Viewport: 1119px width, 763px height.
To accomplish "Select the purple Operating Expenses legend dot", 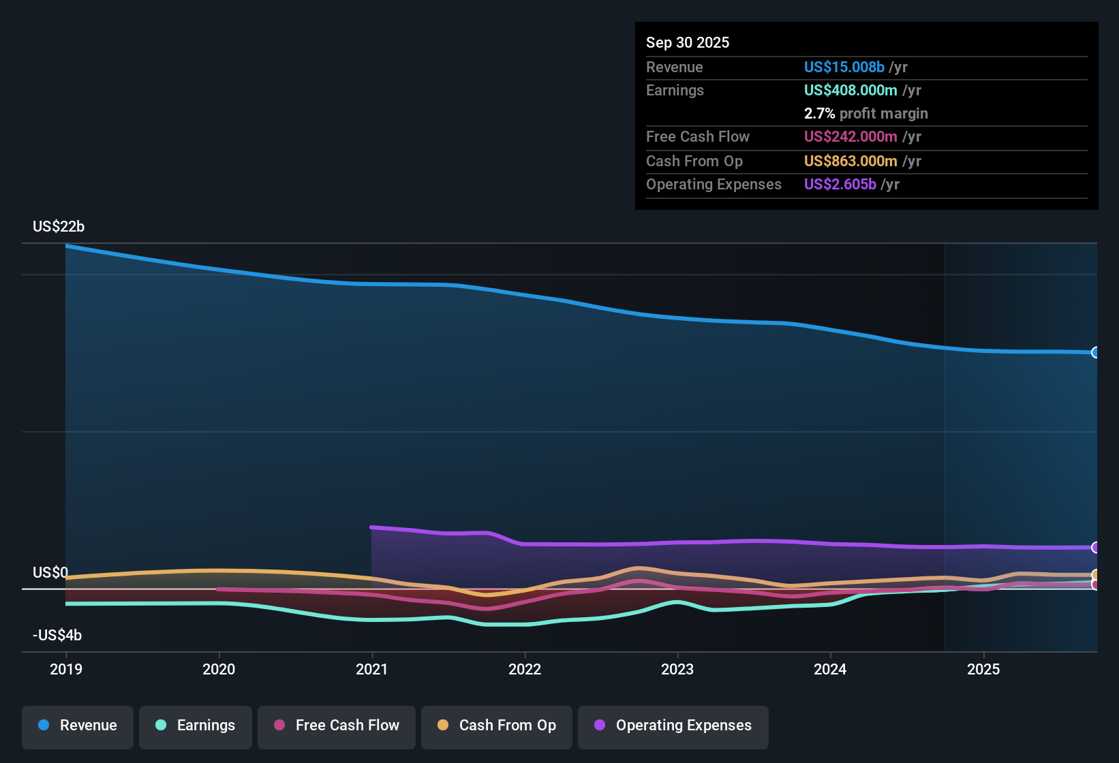I will coord(599,726).
